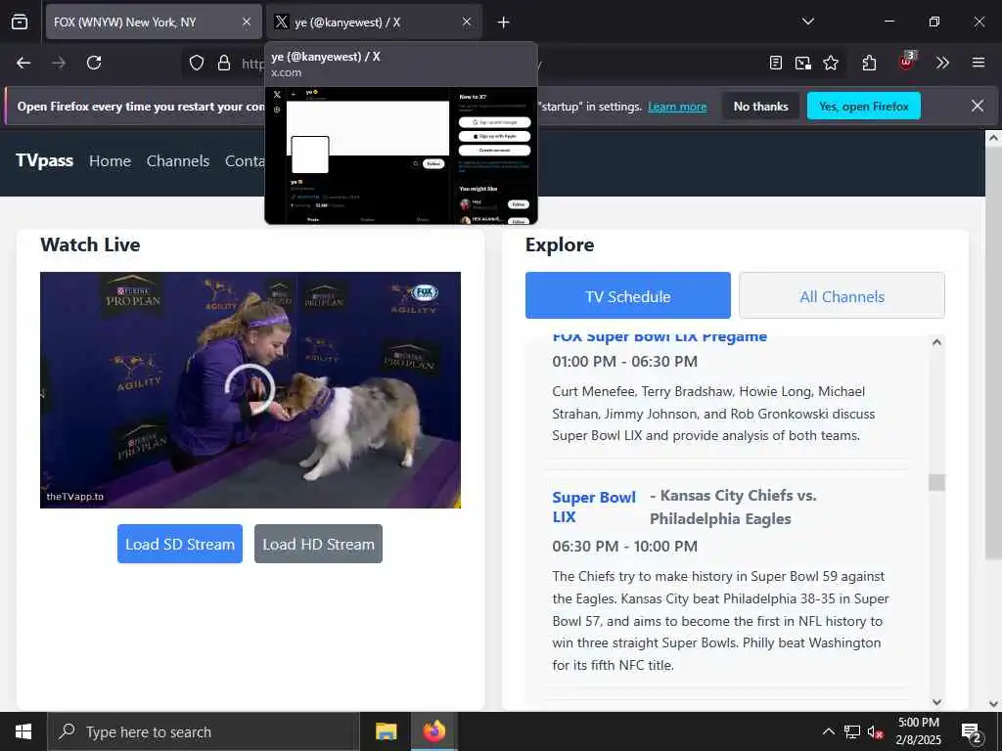The image size is (1002, 751).
Task: Click the muted volume tray icon
Action: click(875, 731)
